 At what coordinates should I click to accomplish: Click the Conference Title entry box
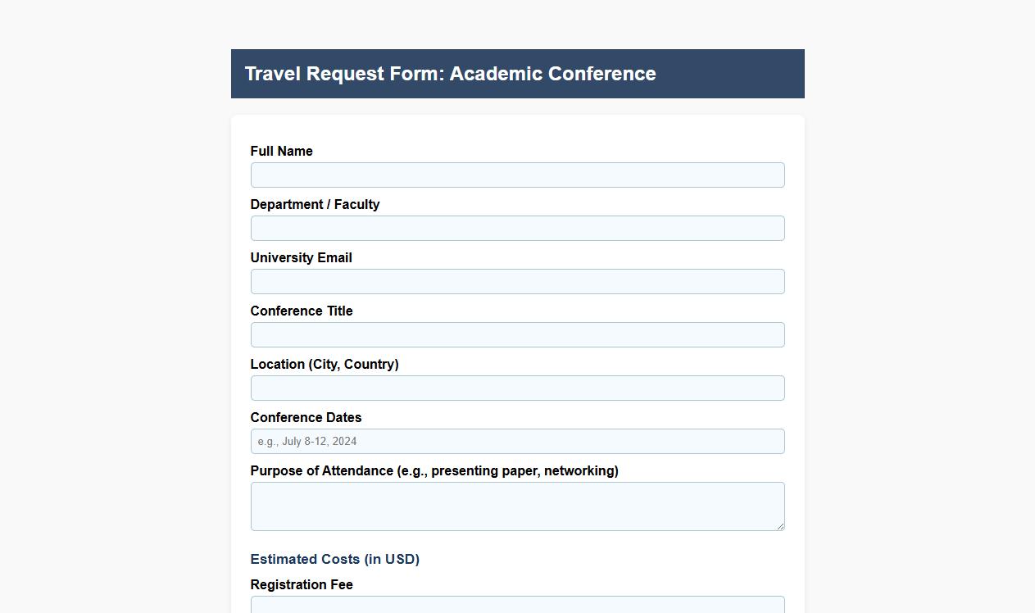517,334
